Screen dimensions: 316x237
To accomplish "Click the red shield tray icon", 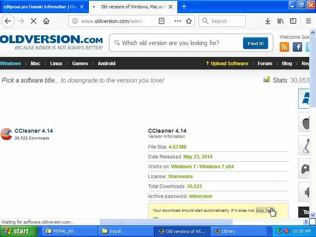I will pos(286,231).
